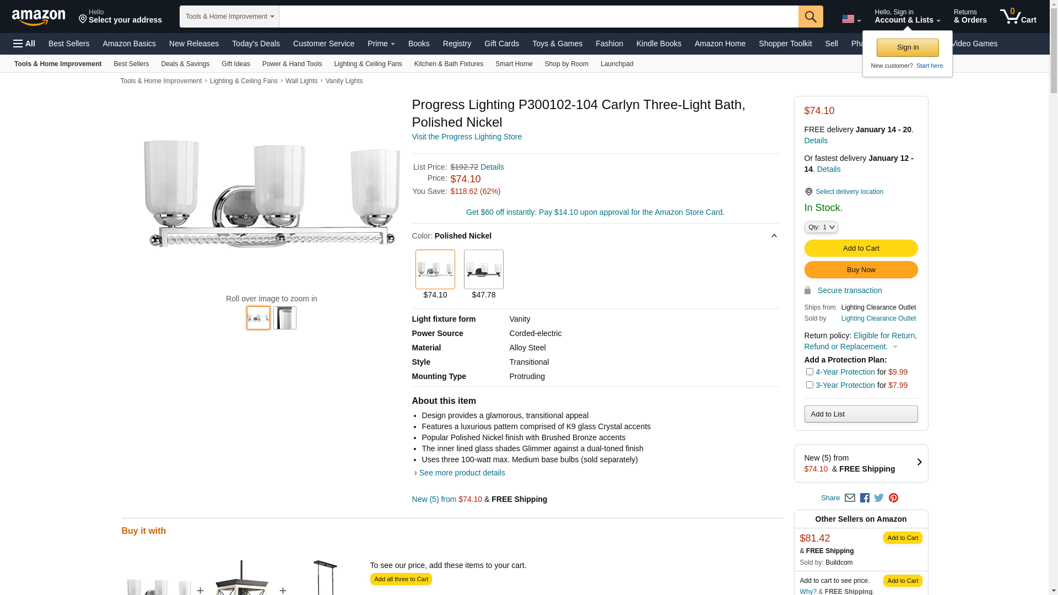Go to Amazon home via logo
Viewport: 1058px width, 595px height.
pos(39,17)
